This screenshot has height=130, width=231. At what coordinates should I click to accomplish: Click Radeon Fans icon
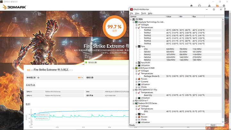coord(139,114)
